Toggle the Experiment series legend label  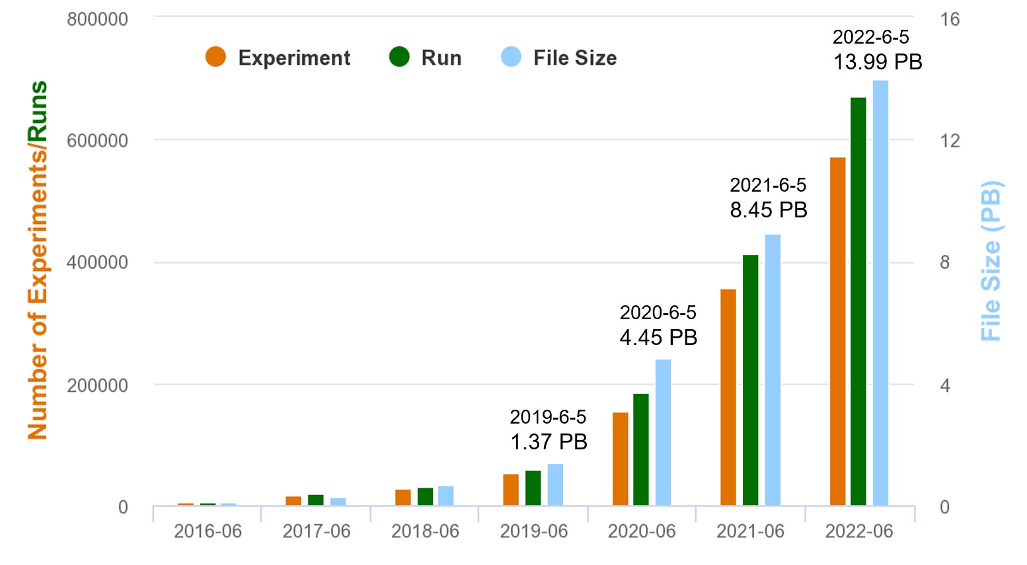294,58
